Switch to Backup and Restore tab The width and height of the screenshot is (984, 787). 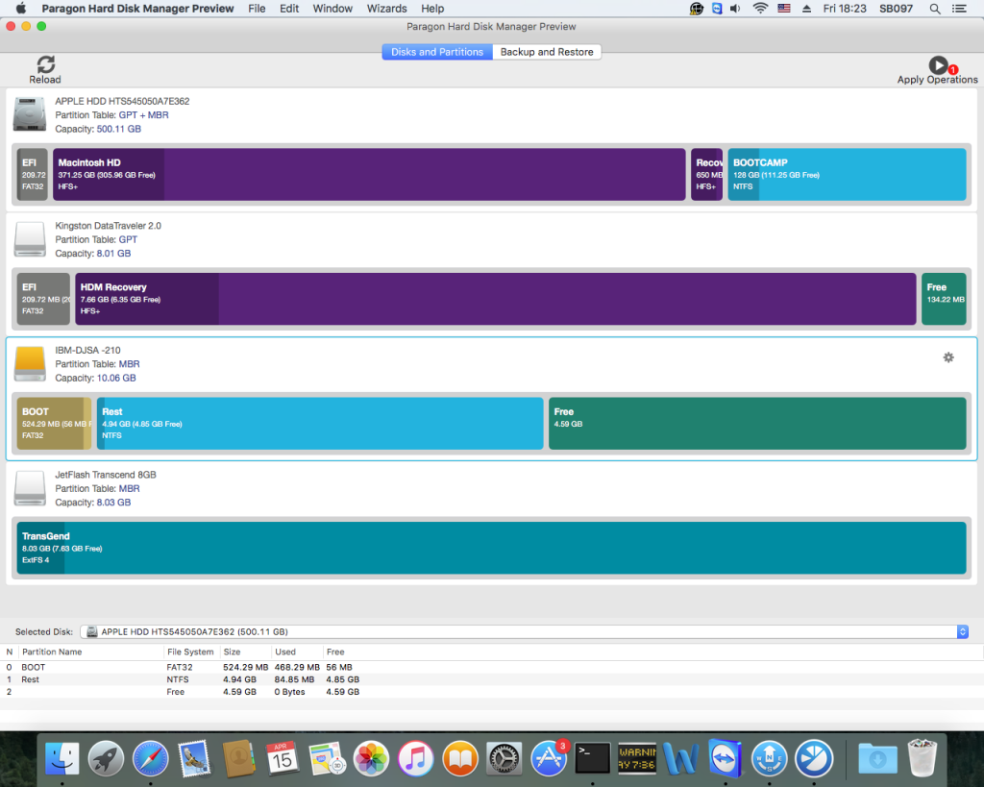pyautogui.click(x=547, y=52)
